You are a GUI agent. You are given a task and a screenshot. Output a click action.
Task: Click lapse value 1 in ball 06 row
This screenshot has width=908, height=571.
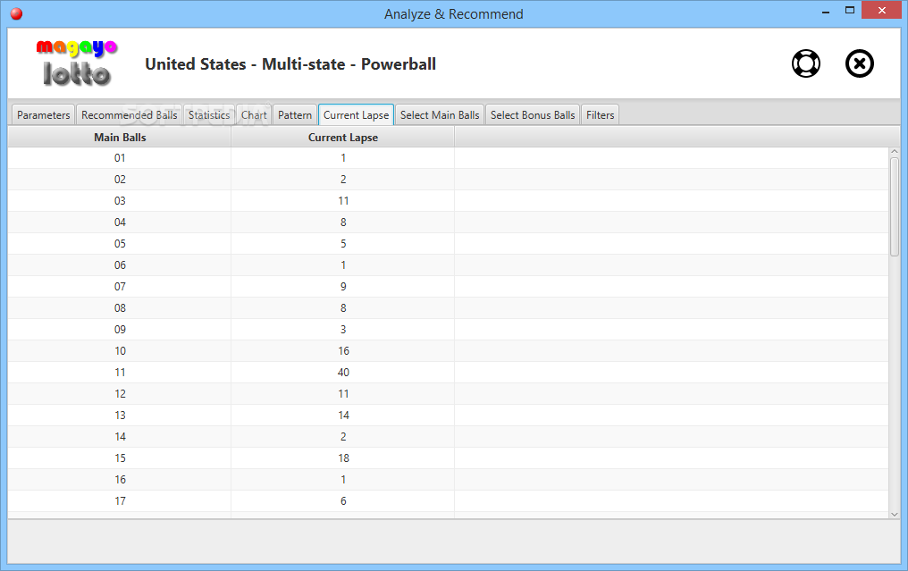[x=343, y=265]
